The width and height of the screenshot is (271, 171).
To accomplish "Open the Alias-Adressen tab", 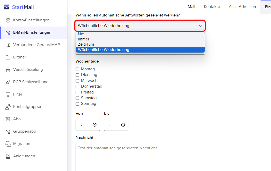I will (x=242, y=7).
